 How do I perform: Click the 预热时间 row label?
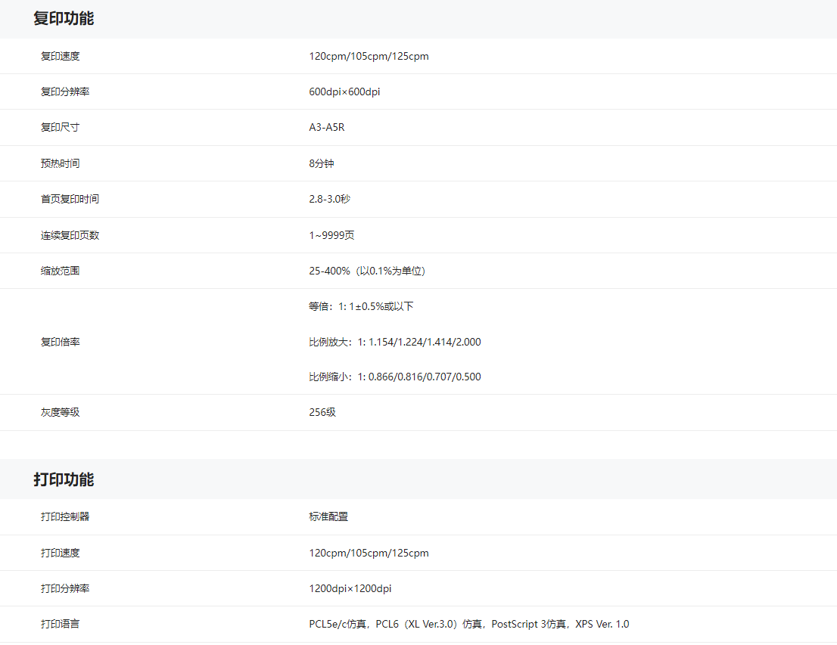tap(60, 163)
